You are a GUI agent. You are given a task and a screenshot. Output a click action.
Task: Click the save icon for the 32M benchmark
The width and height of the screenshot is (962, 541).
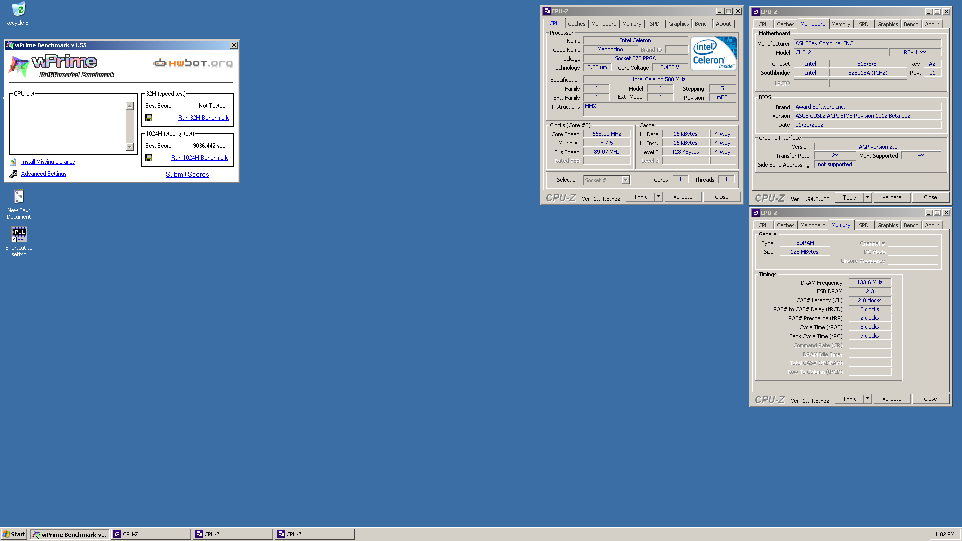[x=149, y=118]
